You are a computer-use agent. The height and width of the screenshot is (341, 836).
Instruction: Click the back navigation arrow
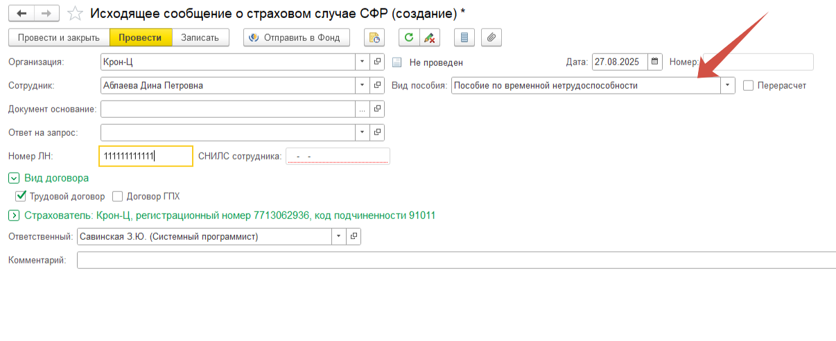21,13
